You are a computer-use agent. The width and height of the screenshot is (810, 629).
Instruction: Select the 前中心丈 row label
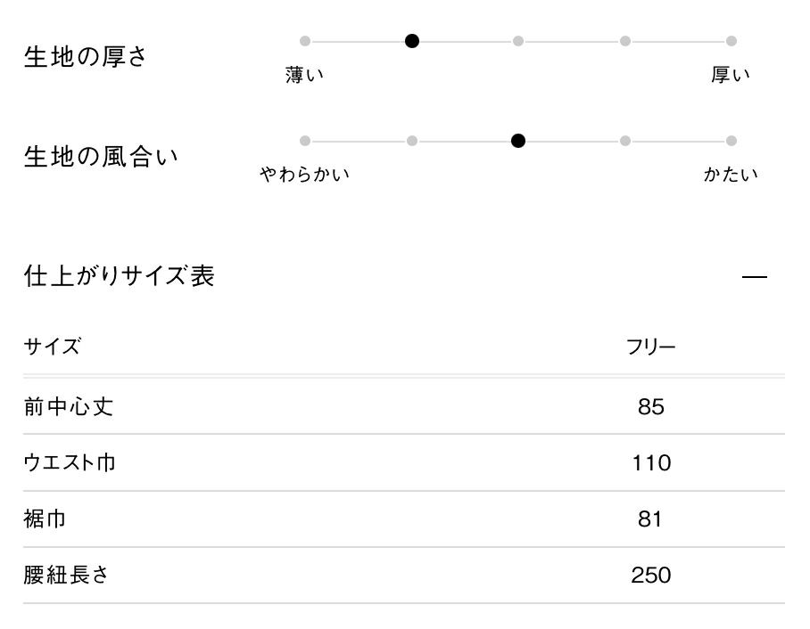click(69, 407)
